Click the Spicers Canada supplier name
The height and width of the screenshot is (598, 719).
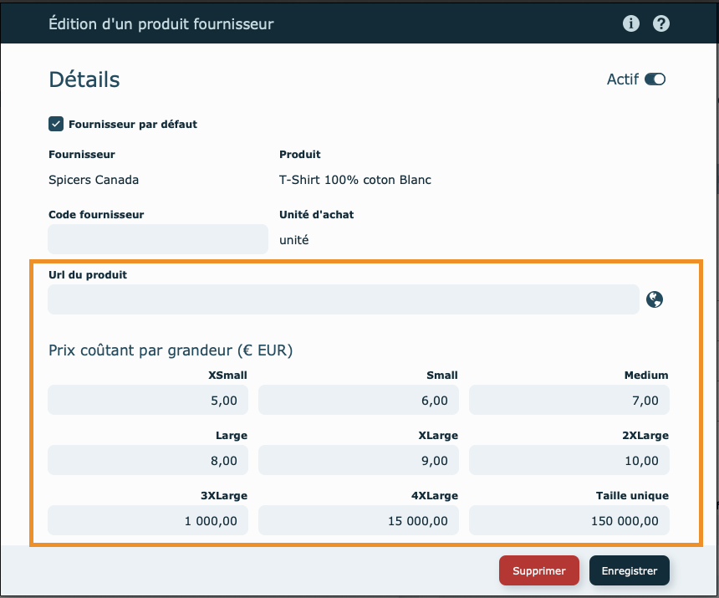click(x=94, y=180)
